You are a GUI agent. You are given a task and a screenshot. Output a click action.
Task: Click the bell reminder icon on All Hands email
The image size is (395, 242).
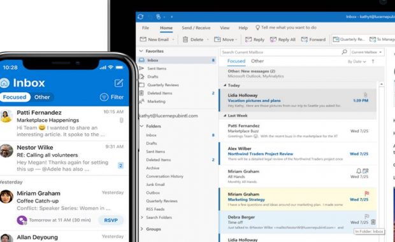click(359, 171)
